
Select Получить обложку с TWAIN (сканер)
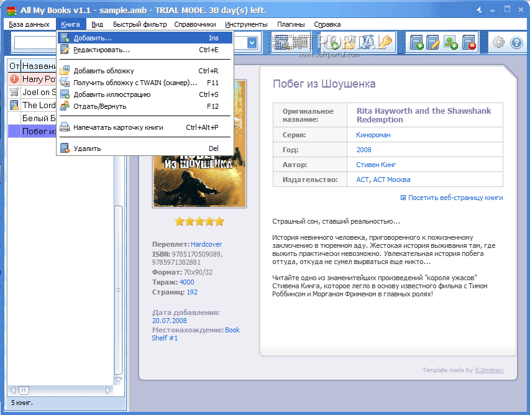145,83
